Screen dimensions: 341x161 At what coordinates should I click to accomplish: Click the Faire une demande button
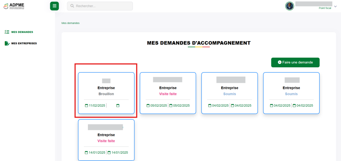pyautogui.click(x=295, y=62)
